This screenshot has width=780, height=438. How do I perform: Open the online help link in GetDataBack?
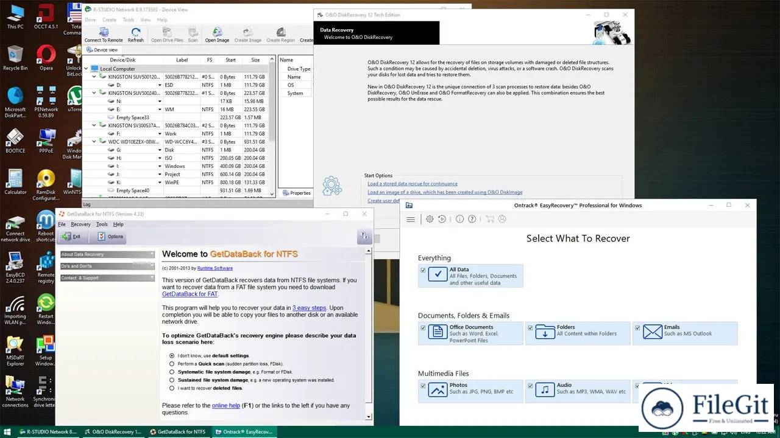coord(225,406)
